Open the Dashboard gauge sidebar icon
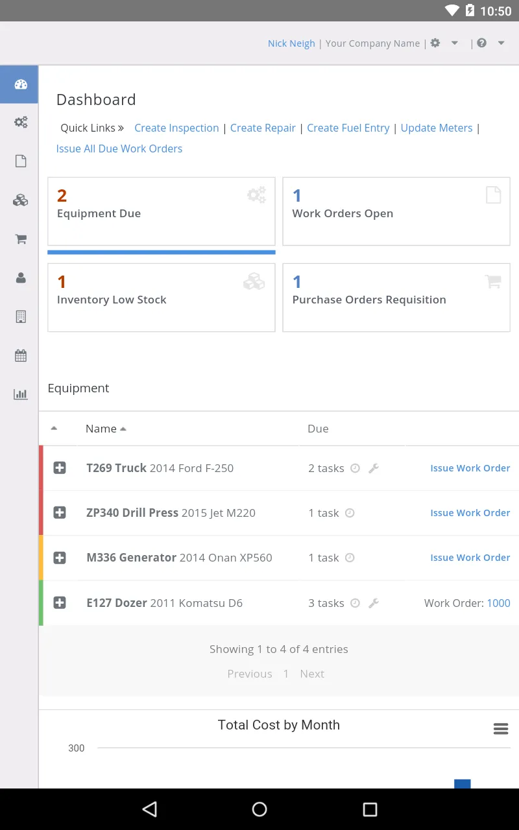Screen dimensions: 519x830 21,84
